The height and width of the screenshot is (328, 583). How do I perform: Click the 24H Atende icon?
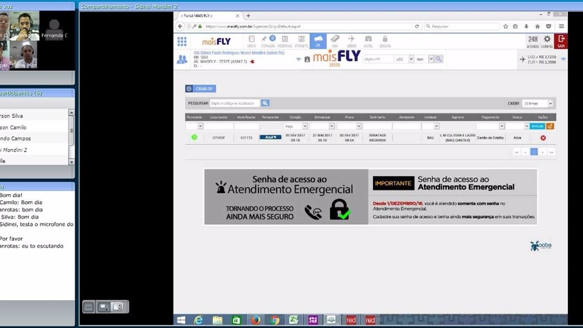pos(533,41)
